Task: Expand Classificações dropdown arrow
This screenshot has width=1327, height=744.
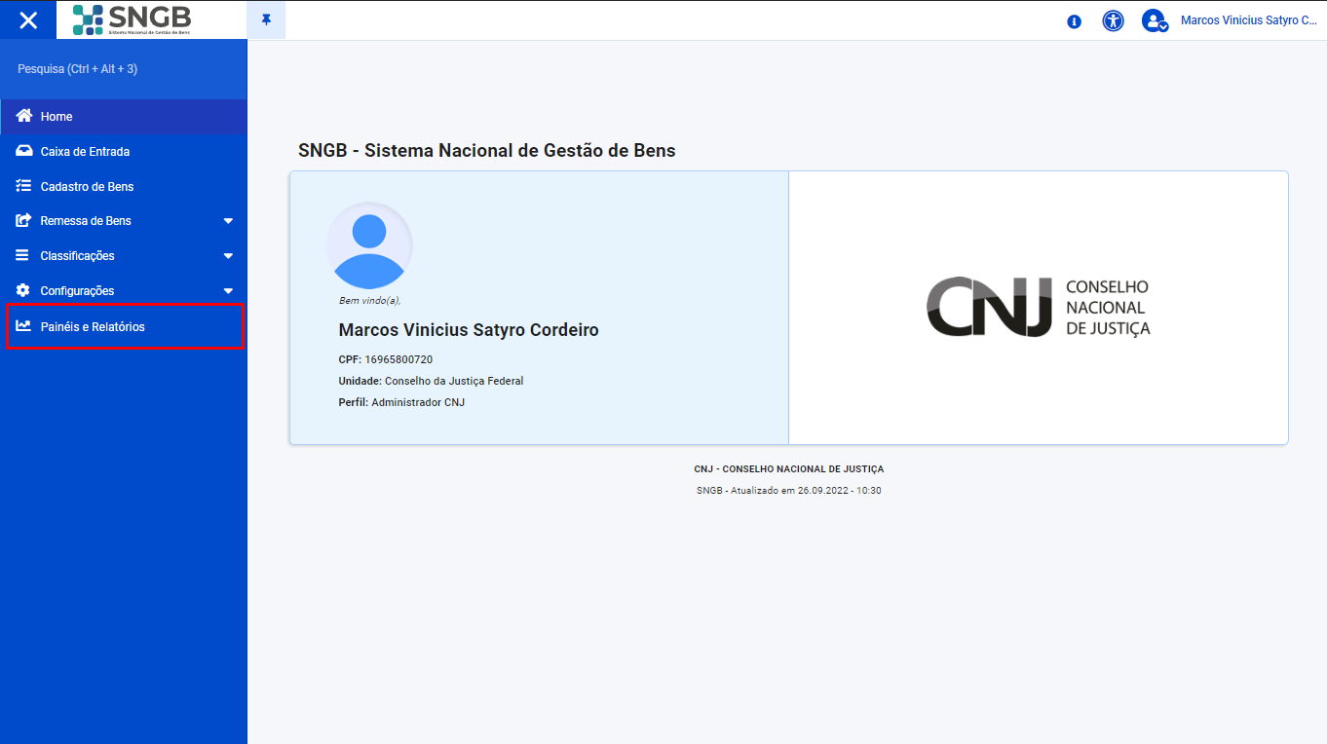Action: click(x=228, y=256)
